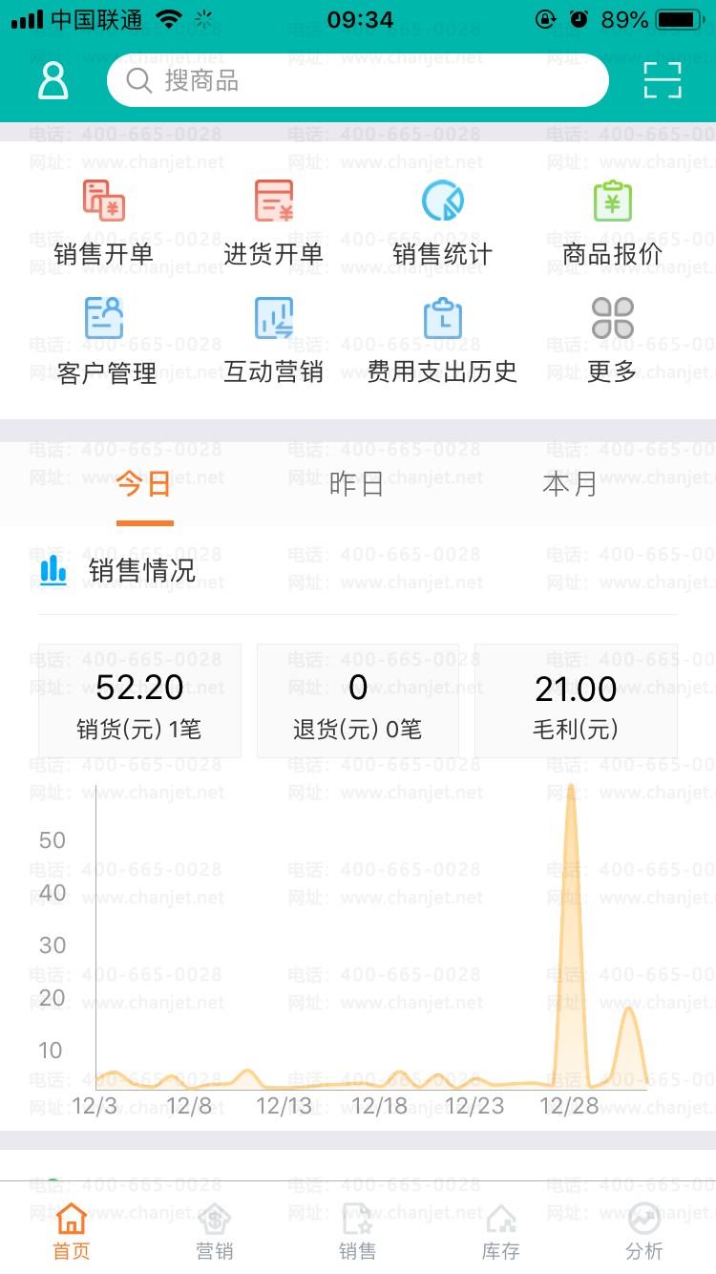Open 销售统计 pie chart icon
716x1274 pixels.
(x=443, y=201)
